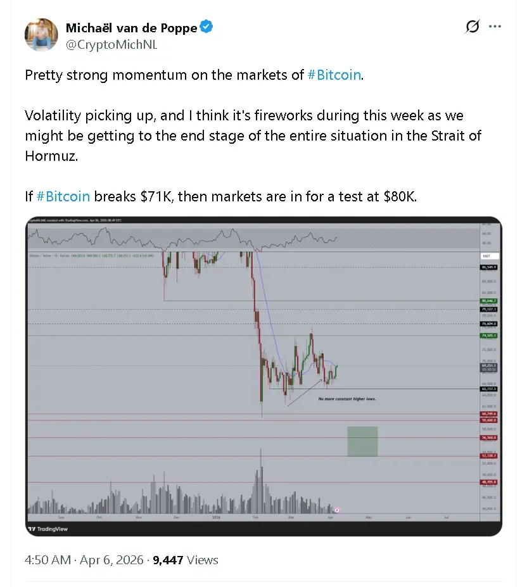Click the green shaded target zone box
Screen dimensions: 527x587
pos(362,441)
